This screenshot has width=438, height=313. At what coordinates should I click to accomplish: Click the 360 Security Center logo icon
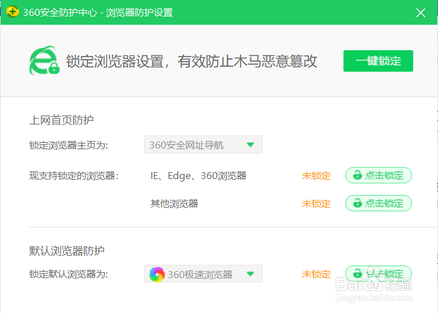12,12
